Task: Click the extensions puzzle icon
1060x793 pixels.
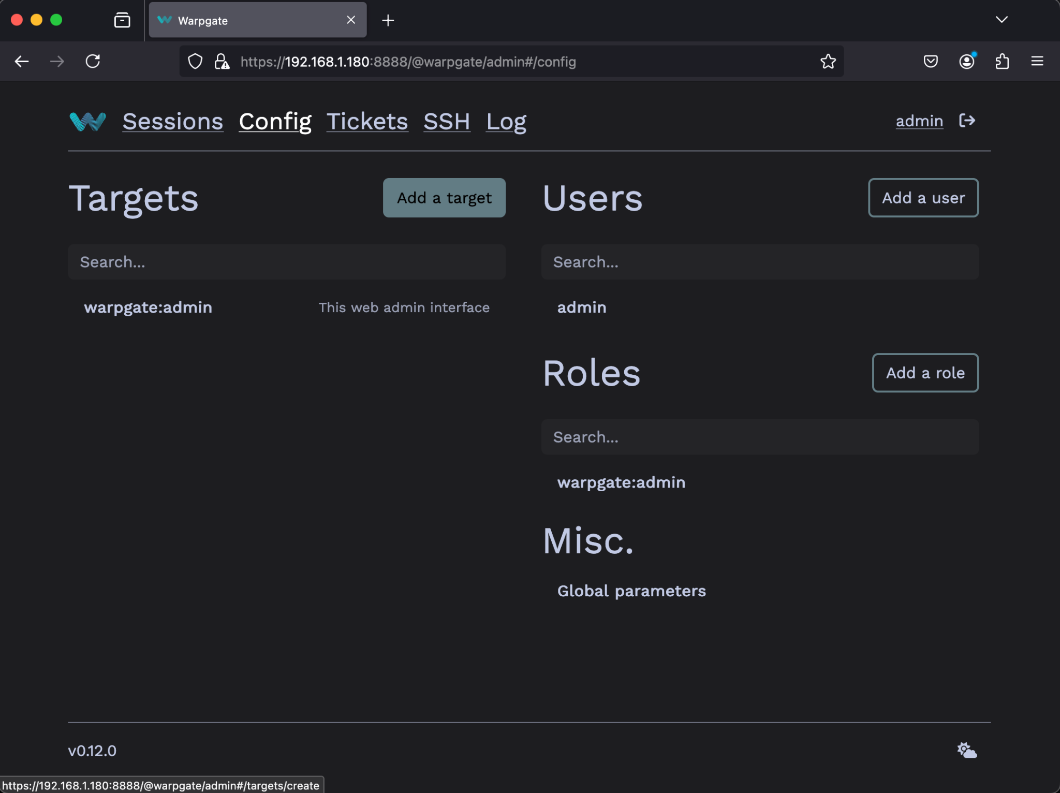Action: 1003,61
